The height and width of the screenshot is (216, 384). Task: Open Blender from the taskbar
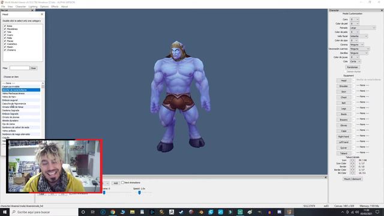(x=201, y=212)
